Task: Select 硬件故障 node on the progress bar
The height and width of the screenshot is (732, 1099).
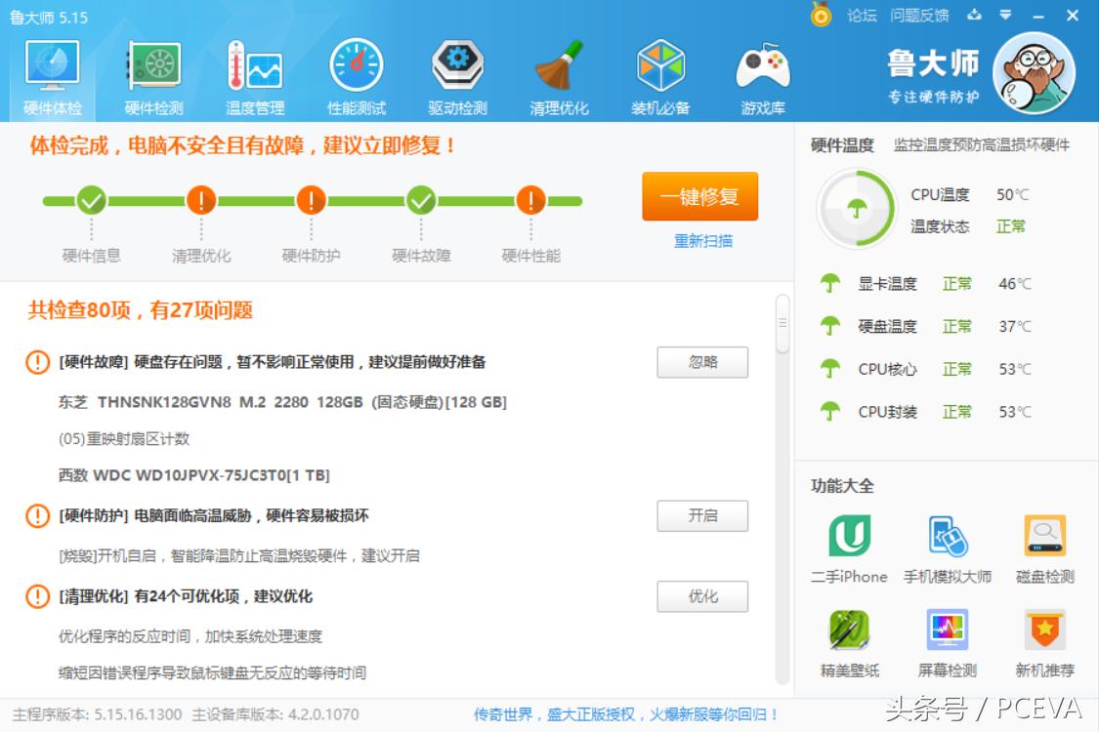Action: tap(419, 200)
